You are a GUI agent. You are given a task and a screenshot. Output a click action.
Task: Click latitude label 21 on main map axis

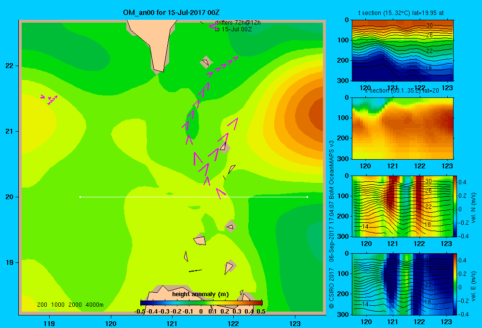pos(10,131)
